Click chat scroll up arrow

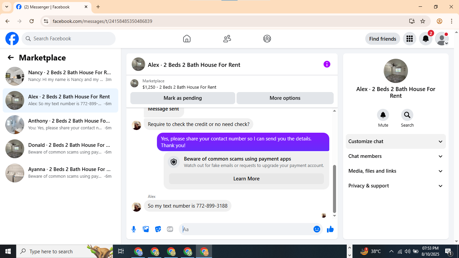(x=334, y=111)
